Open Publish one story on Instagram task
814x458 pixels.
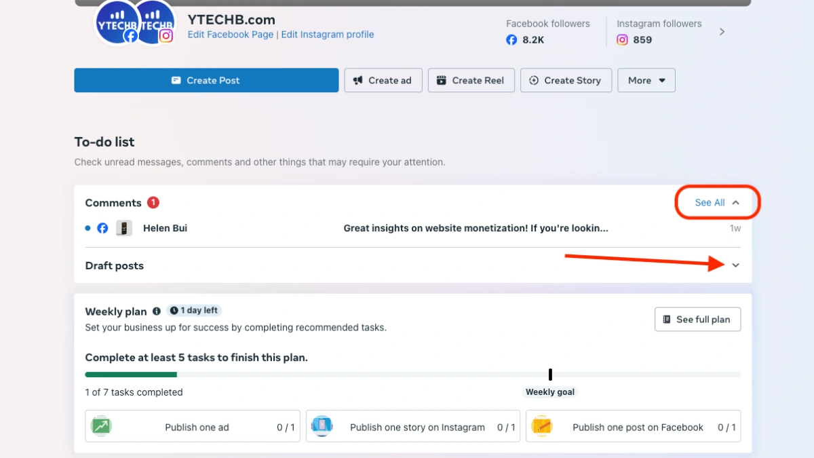coord(413,427)
